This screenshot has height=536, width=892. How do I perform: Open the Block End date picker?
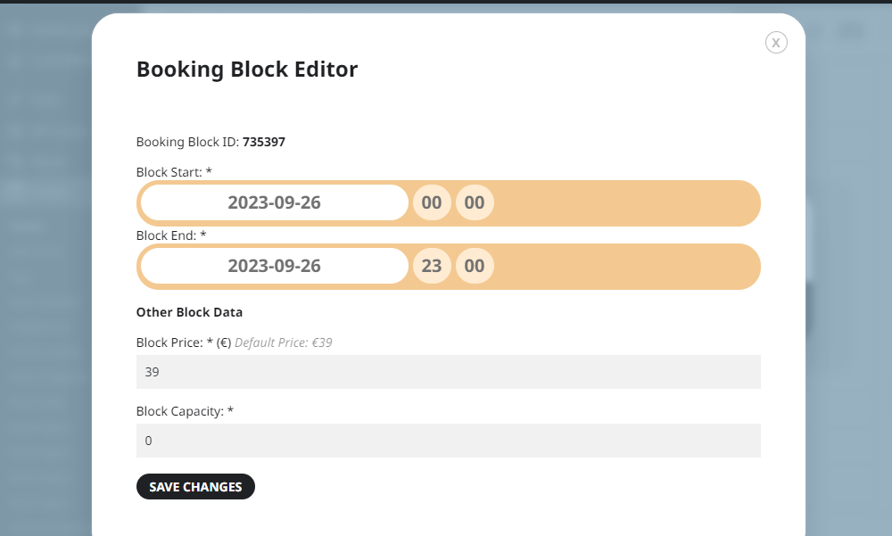pyautogui.click(x=274, y=266)
